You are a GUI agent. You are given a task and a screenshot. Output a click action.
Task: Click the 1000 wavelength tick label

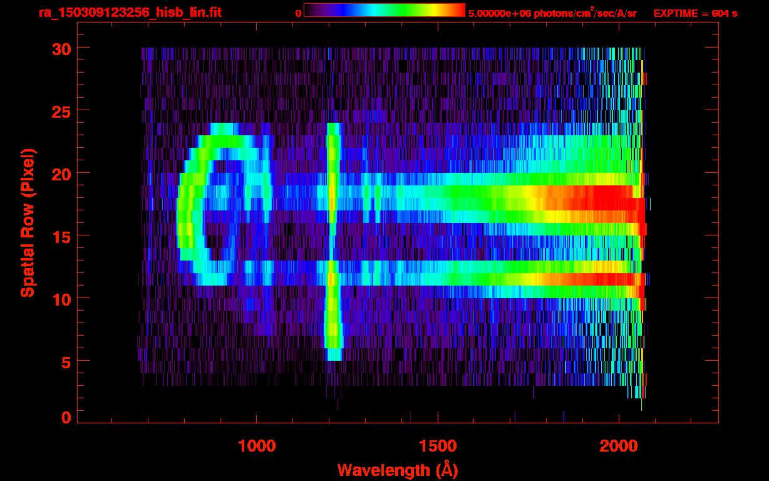pos(257,446)
